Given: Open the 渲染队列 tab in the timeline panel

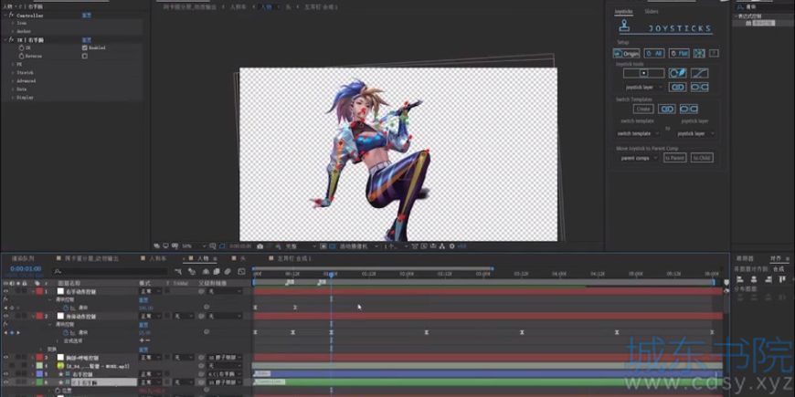Looking at the screenshot, I should tap(23, 258).
